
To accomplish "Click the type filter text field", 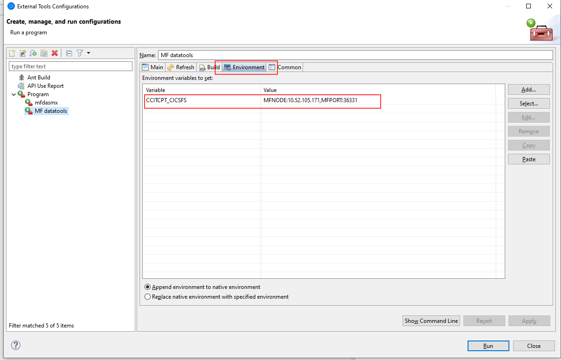I will click(x=71, y=66).
